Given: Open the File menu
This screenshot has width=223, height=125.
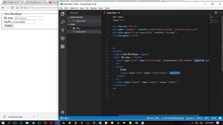Looking at the screenshot, I should pos(61,8).
